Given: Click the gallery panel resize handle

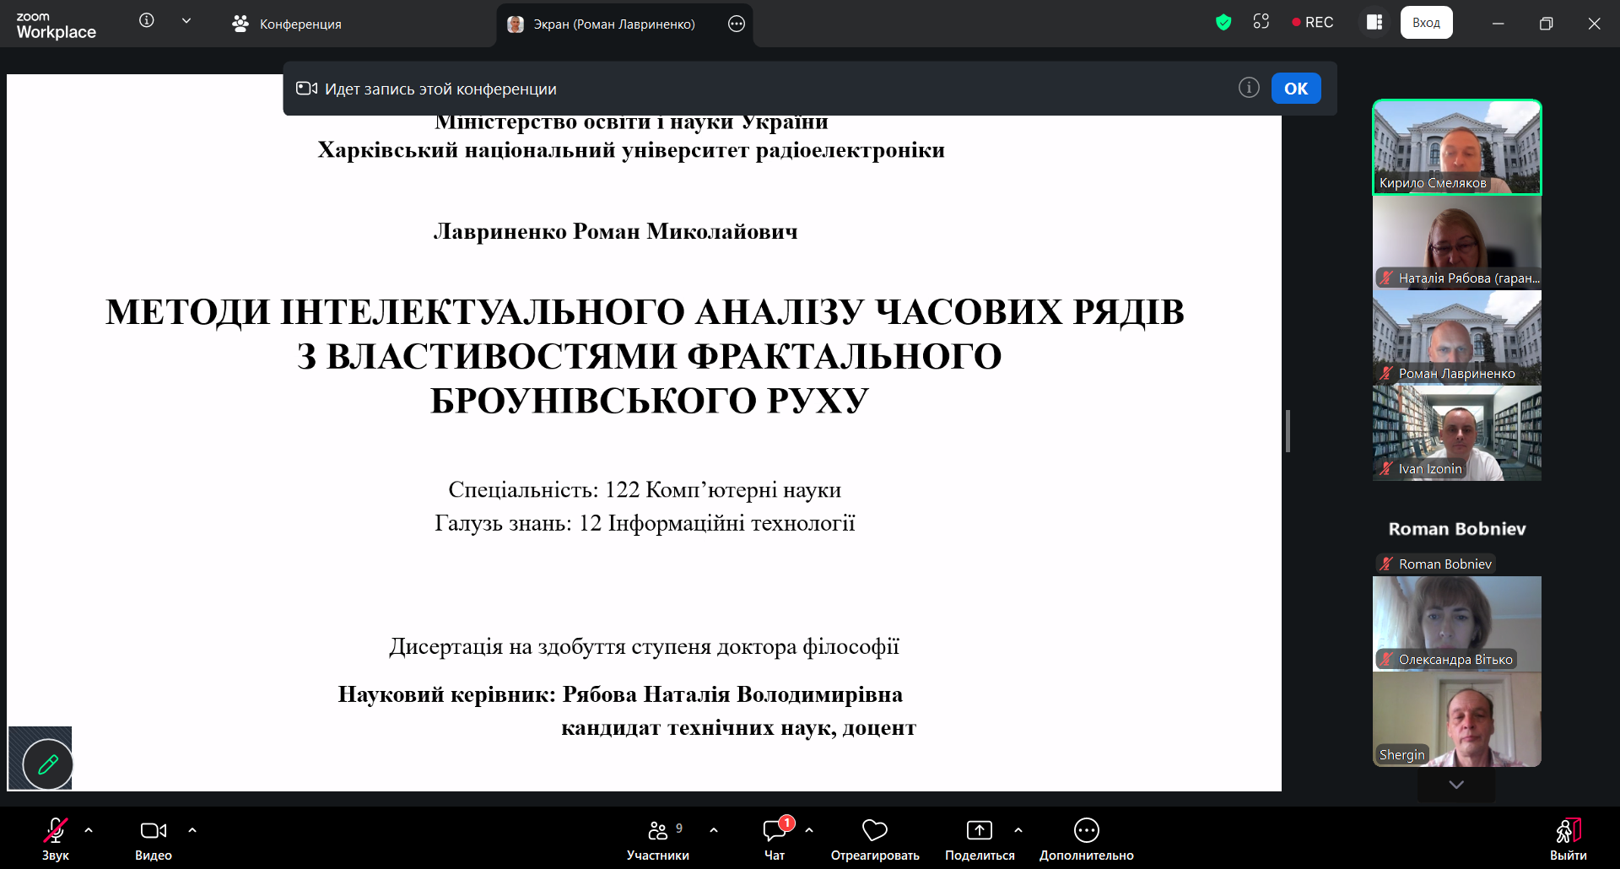Looking at the screenshot, I should pos(1288,431).
